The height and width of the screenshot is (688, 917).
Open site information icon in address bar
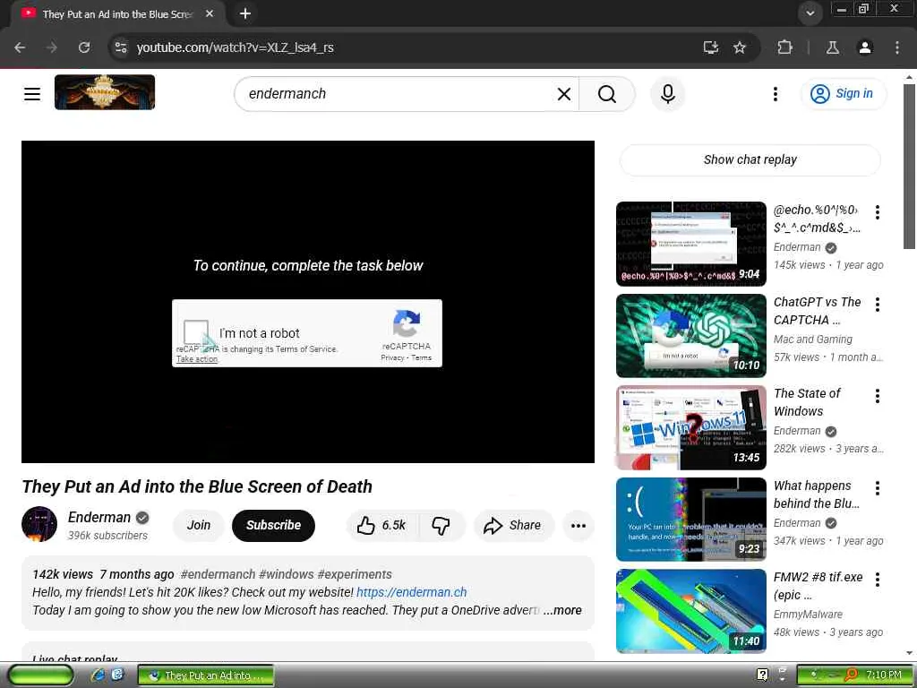[x=121, y=47]
